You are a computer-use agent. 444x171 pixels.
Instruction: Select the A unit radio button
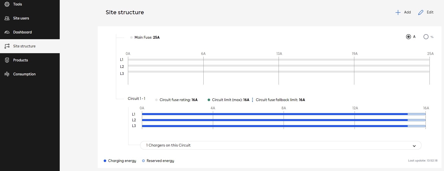[x=409, y=37]
